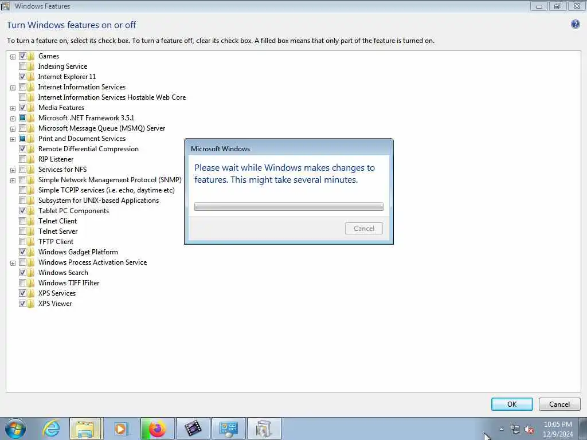The height and width of the screenshot is (440, 587).
Task: Click the Games folder icon
Action: [31, 56]
